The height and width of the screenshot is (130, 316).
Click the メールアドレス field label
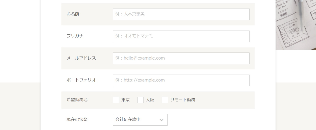81,58
